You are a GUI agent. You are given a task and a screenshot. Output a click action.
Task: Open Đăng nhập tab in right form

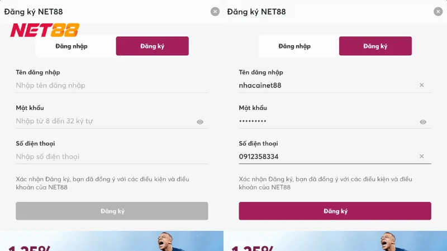[294, 46]
